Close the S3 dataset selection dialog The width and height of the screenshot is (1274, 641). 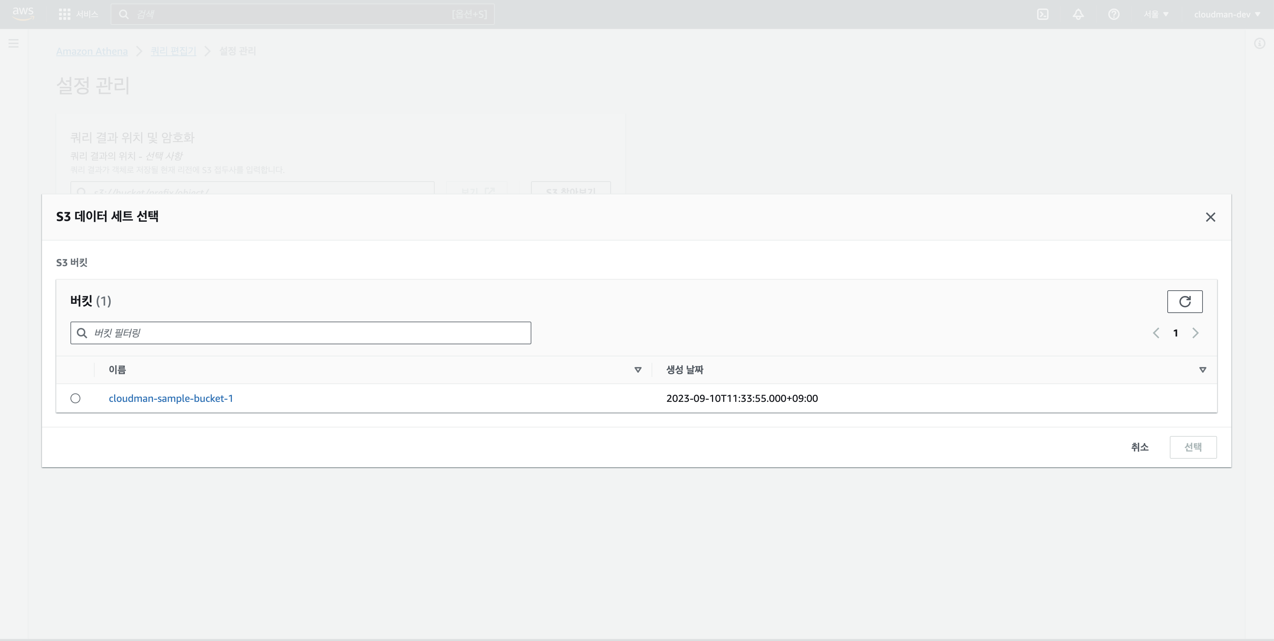(1210, 217)
